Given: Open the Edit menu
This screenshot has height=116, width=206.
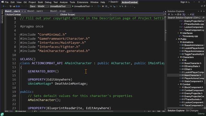Looking at the screenshot, I should click(x=13, y=2).
